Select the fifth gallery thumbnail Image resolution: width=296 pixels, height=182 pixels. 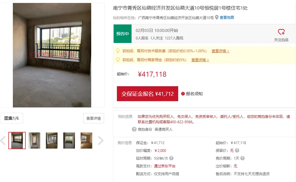[86, 141]
